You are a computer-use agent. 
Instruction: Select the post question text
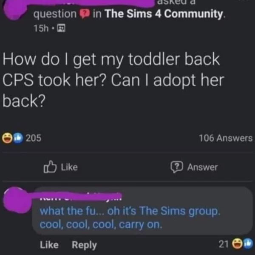point(113,80)
